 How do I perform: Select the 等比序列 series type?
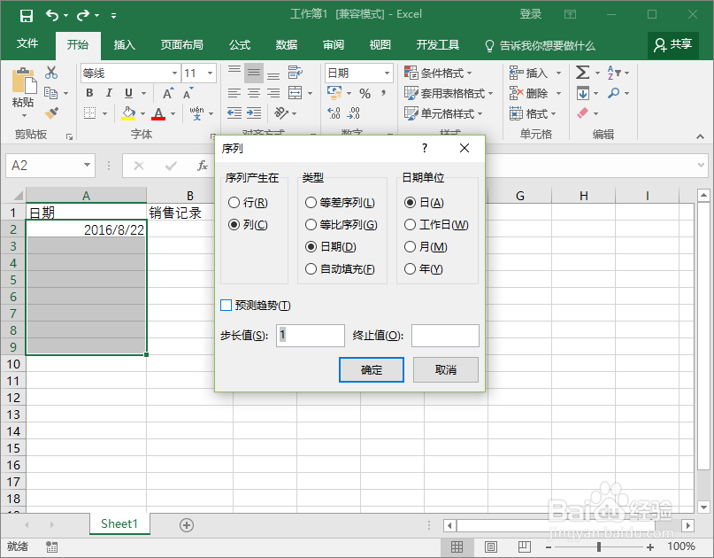pos(311,224)
